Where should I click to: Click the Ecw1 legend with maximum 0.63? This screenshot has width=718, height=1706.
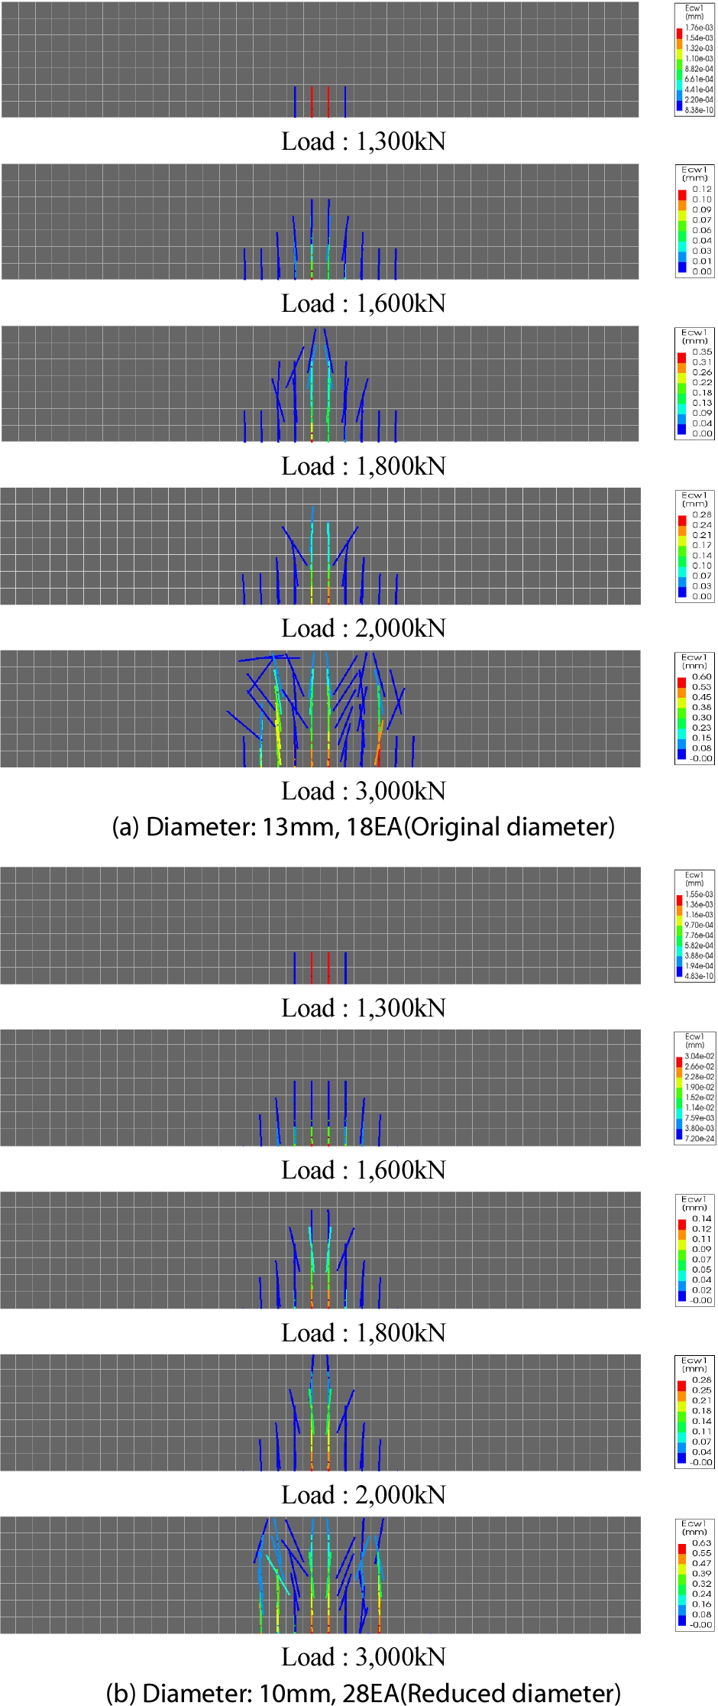click(694, 1575)
